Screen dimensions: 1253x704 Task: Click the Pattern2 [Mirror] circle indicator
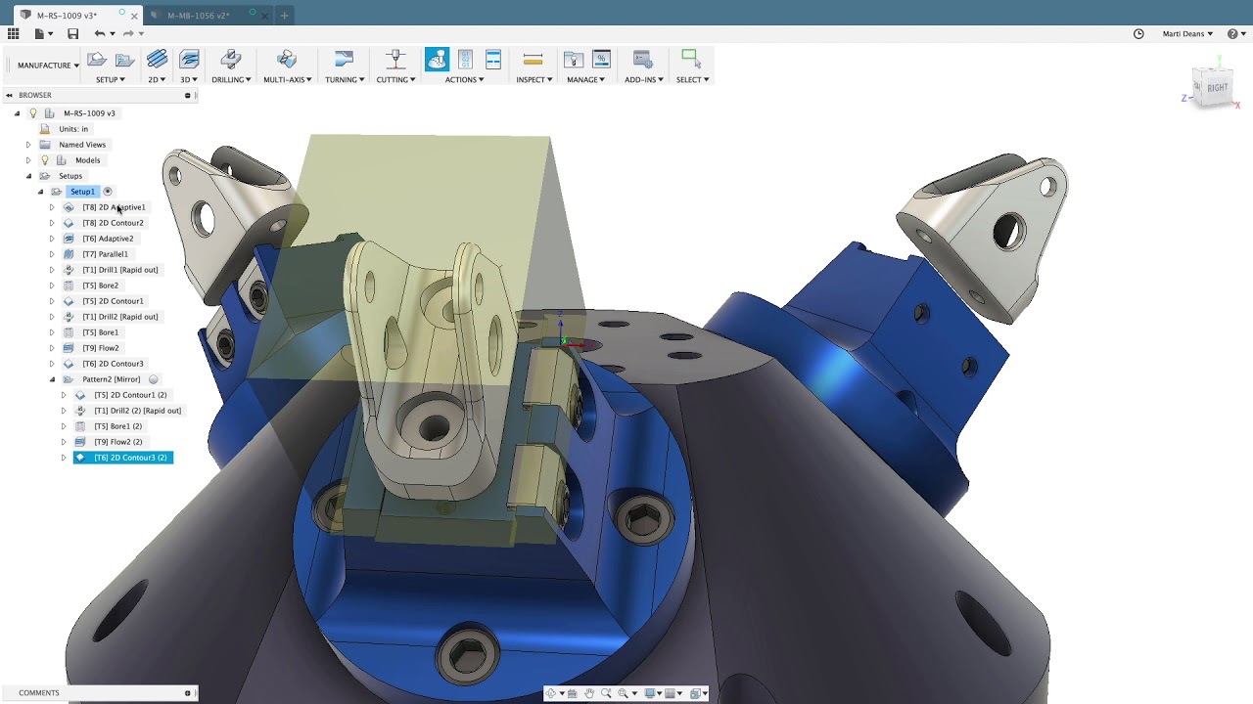point(154,379)
